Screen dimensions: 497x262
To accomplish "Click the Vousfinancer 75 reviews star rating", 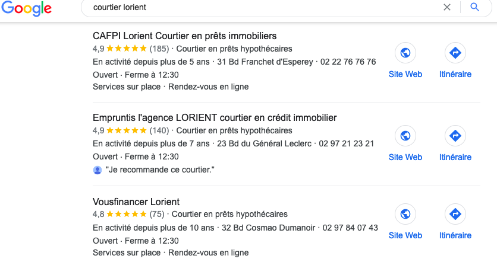I will 127,214.
